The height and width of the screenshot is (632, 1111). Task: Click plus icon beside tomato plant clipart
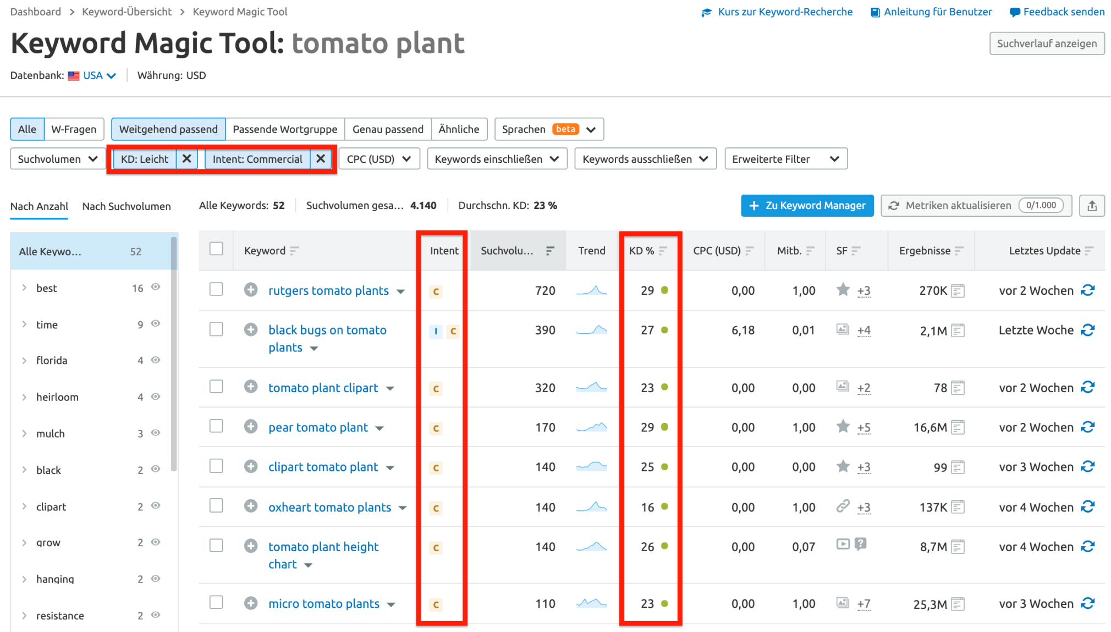pos(251,387)
